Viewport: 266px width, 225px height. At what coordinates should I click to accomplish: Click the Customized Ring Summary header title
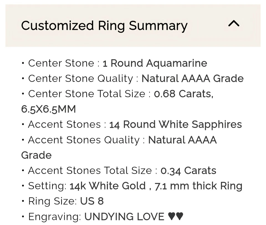[104, 26]
